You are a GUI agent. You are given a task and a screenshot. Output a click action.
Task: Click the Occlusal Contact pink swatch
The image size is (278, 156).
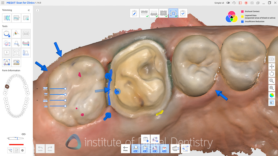pyautogui.click(x=242, y=11)
